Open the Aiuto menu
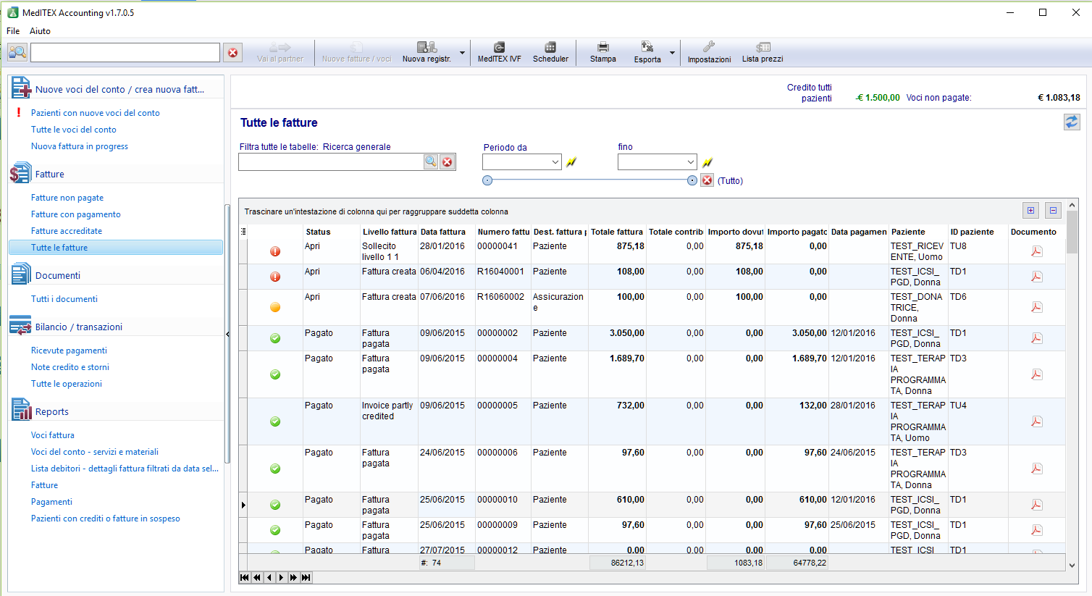This screenshot has width=1092, height=596. (40, 31)
